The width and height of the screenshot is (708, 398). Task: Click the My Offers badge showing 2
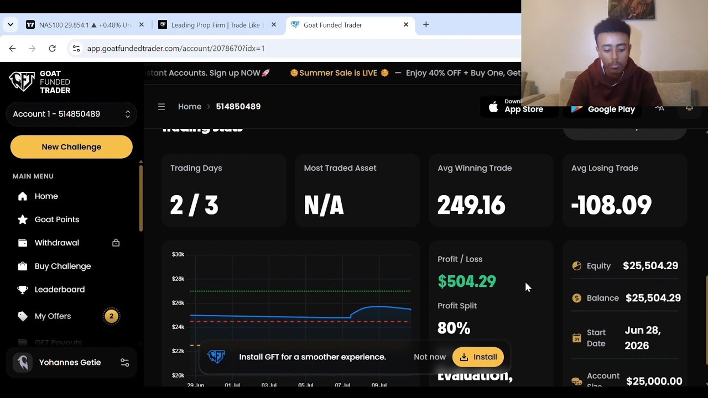coord(111,316)
